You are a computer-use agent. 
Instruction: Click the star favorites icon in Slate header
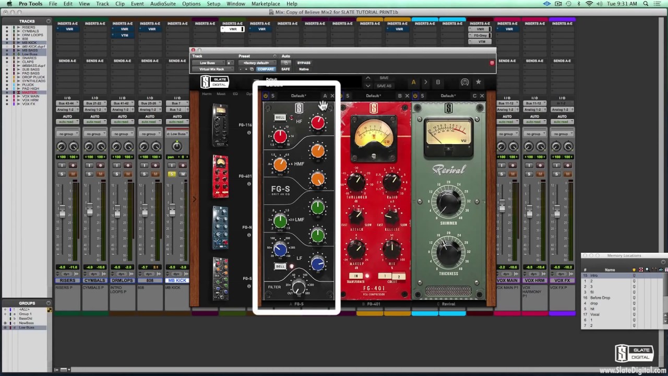coord(478,82)
